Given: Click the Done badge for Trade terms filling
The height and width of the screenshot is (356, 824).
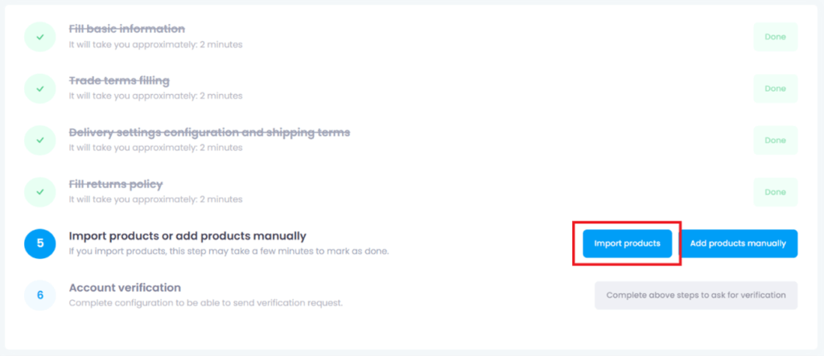Looking at the screenshot, I should click(775, 88).
